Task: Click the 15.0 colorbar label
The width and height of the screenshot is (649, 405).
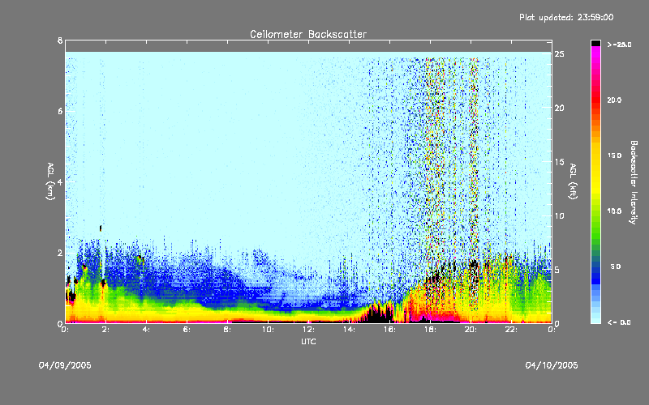Action: [614, 156]
